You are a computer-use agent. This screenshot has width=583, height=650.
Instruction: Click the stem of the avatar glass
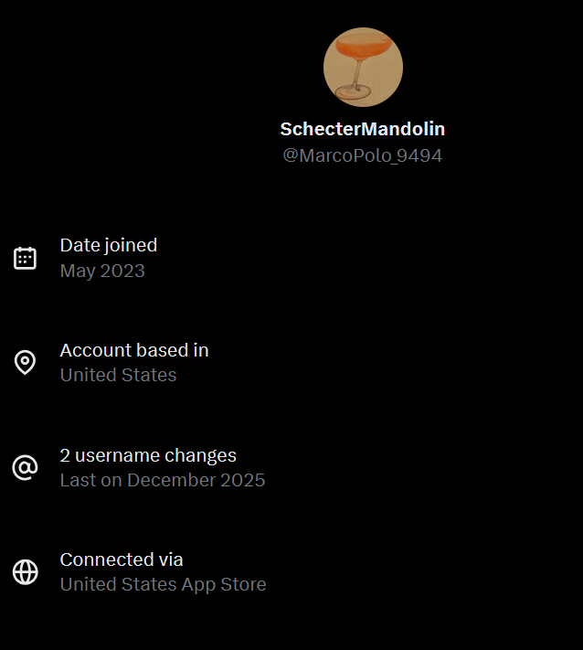point(358,75)
